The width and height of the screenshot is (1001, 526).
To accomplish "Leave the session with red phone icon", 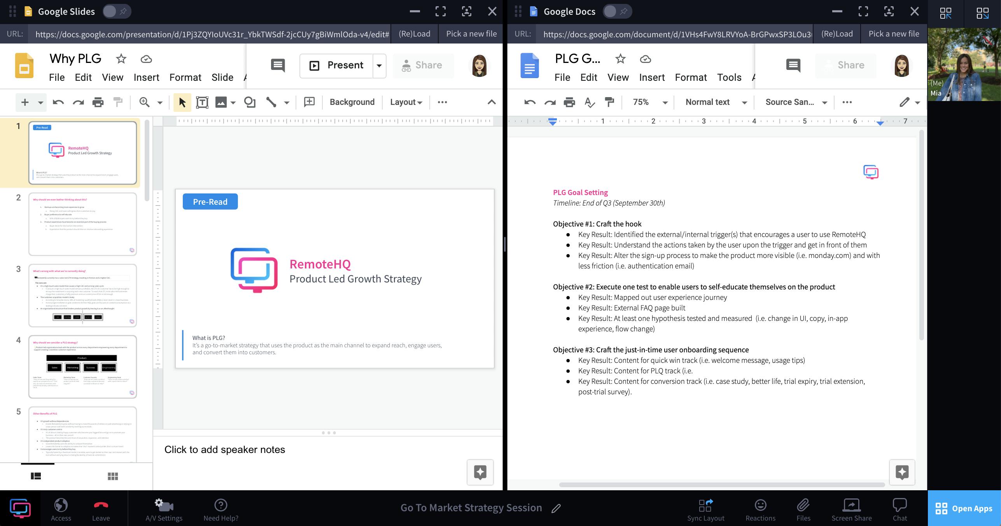I will click(x=101, y=509).
